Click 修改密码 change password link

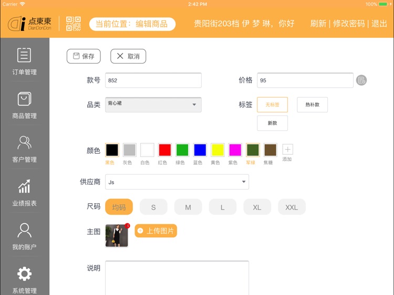tap(349, 24)
